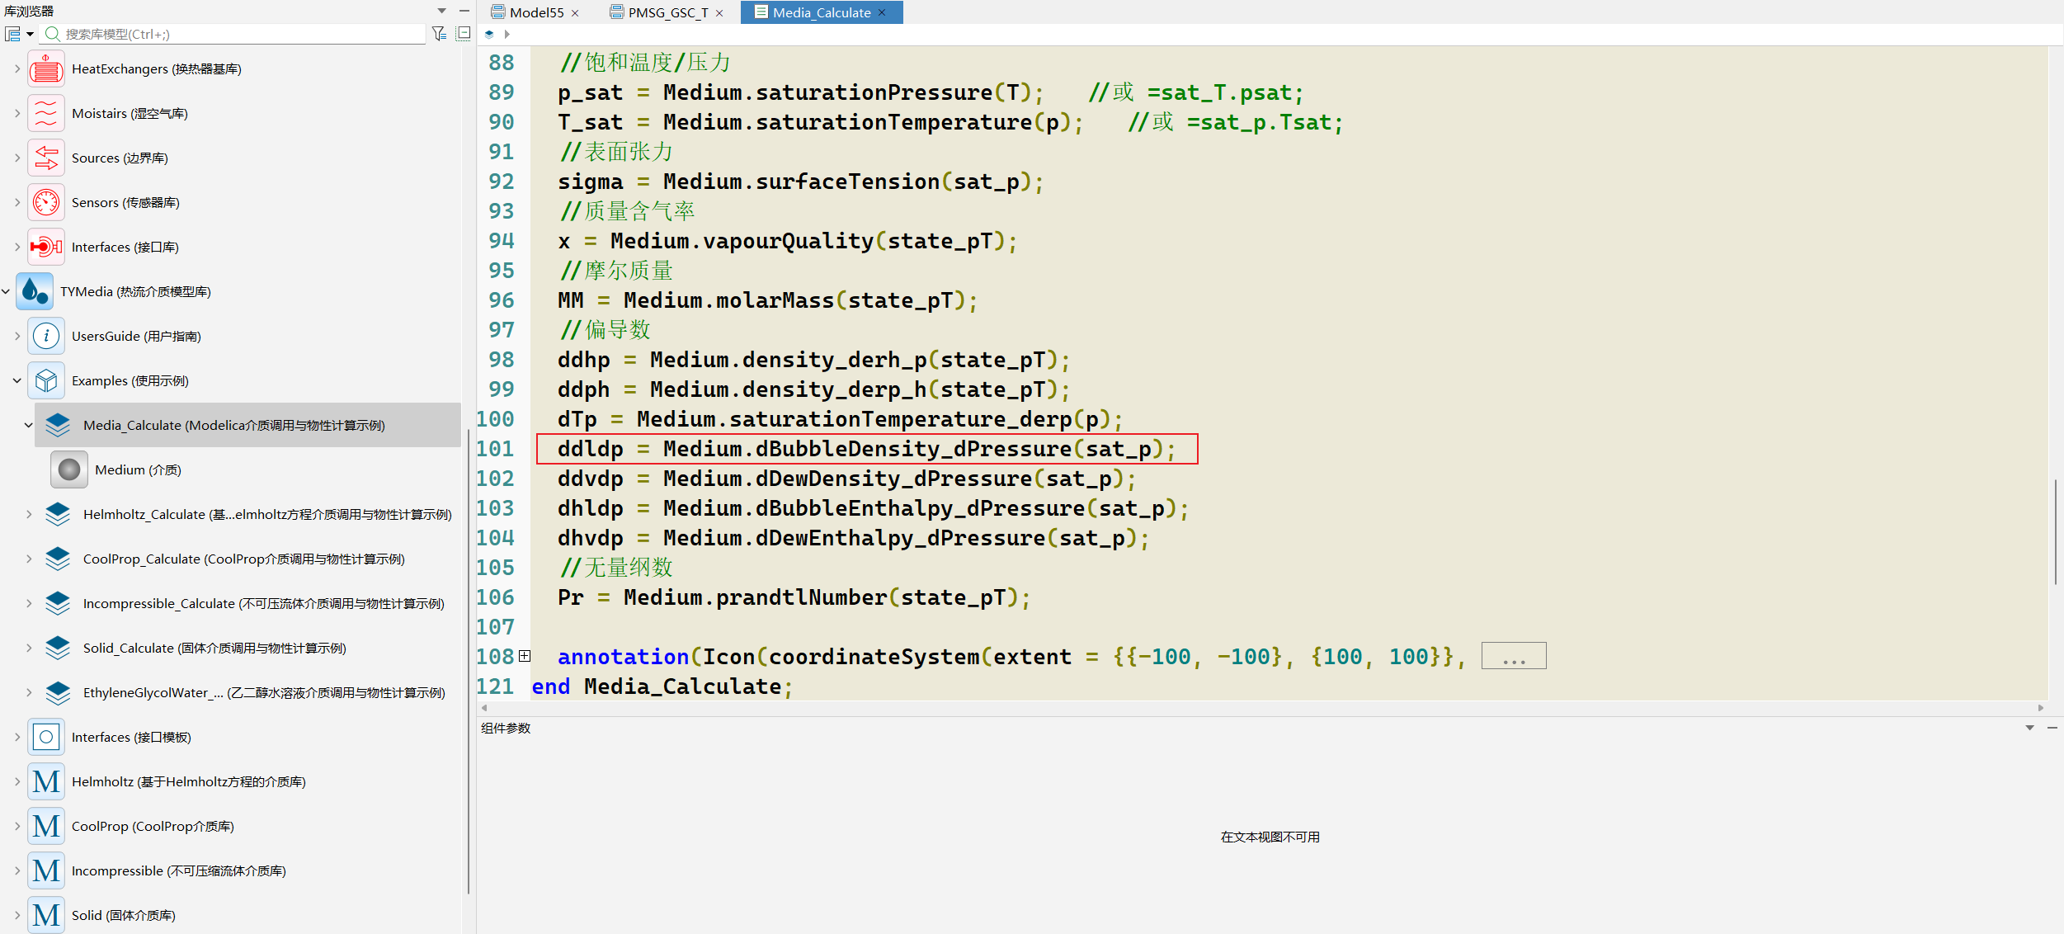The height and width of the screenshot is (934, 2064).
Task: Select the Moistairs library icon
Action: click(x=46, y=114)
